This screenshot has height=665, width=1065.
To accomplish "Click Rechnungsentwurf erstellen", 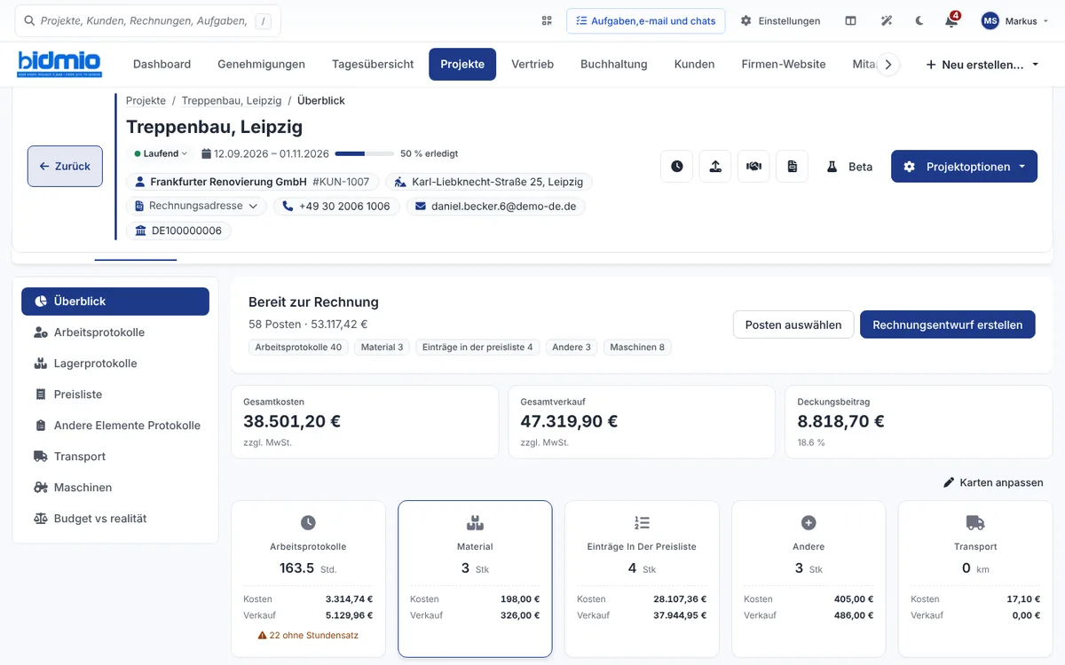I will tap(948, 325).
